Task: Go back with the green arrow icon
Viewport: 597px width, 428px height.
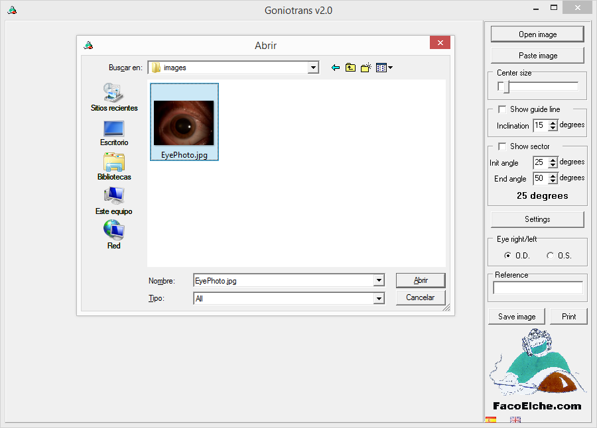Action: (336, 68)
